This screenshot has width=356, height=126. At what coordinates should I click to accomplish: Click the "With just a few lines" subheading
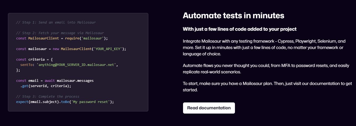[x=239, y=29]
